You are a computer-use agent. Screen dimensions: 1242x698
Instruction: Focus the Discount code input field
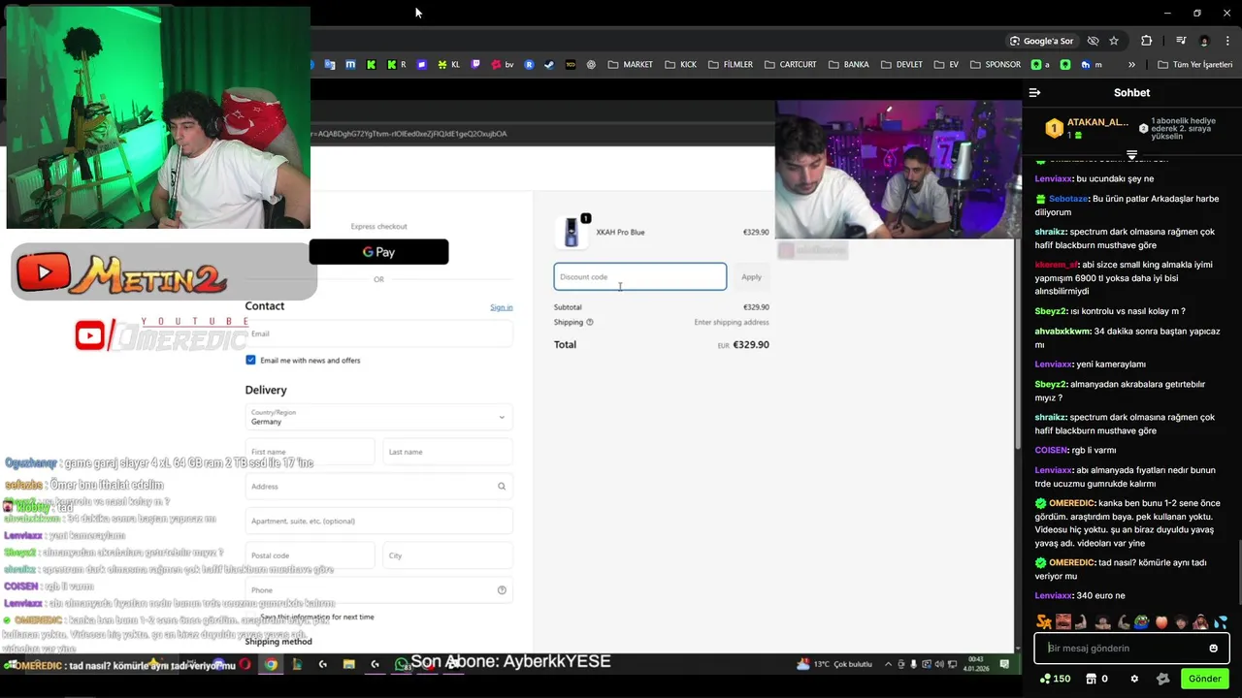click(x=639, y=277)
